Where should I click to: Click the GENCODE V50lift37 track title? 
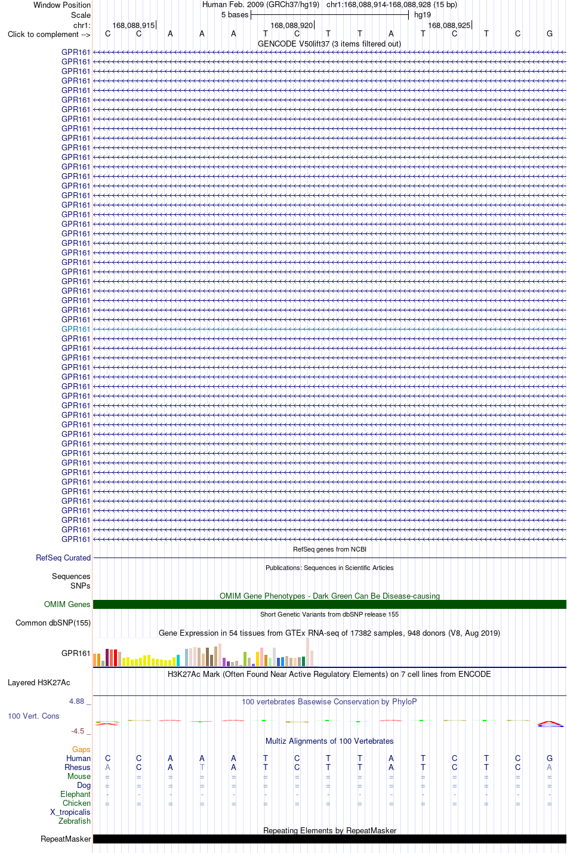[329, 44]
